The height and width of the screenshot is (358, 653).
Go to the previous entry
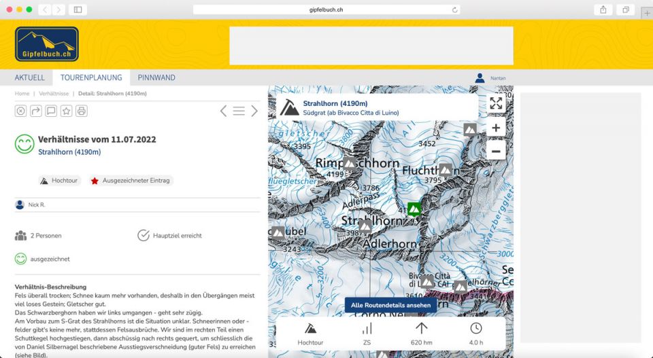point(223,111)
